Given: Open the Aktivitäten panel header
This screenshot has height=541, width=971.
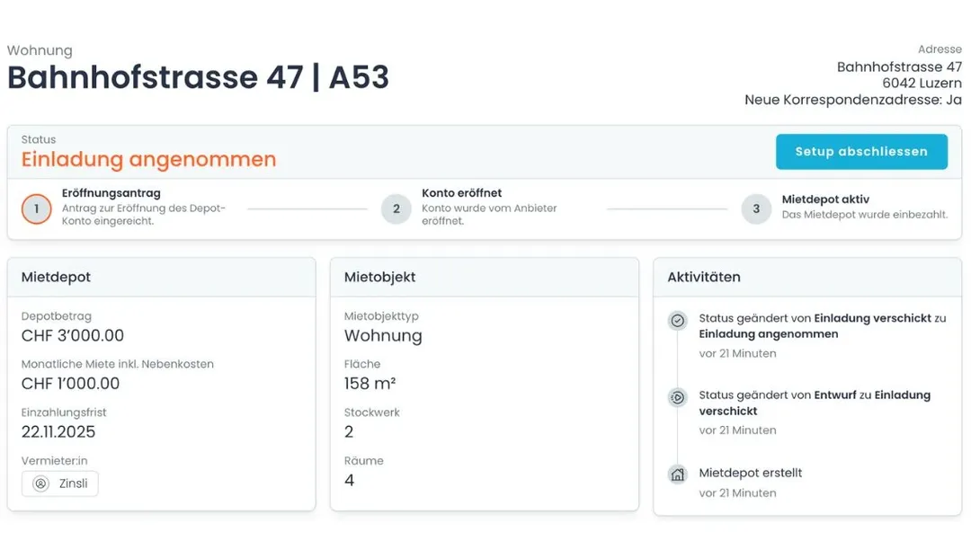Looking at the screenshot, I should (x=702, y=277).
